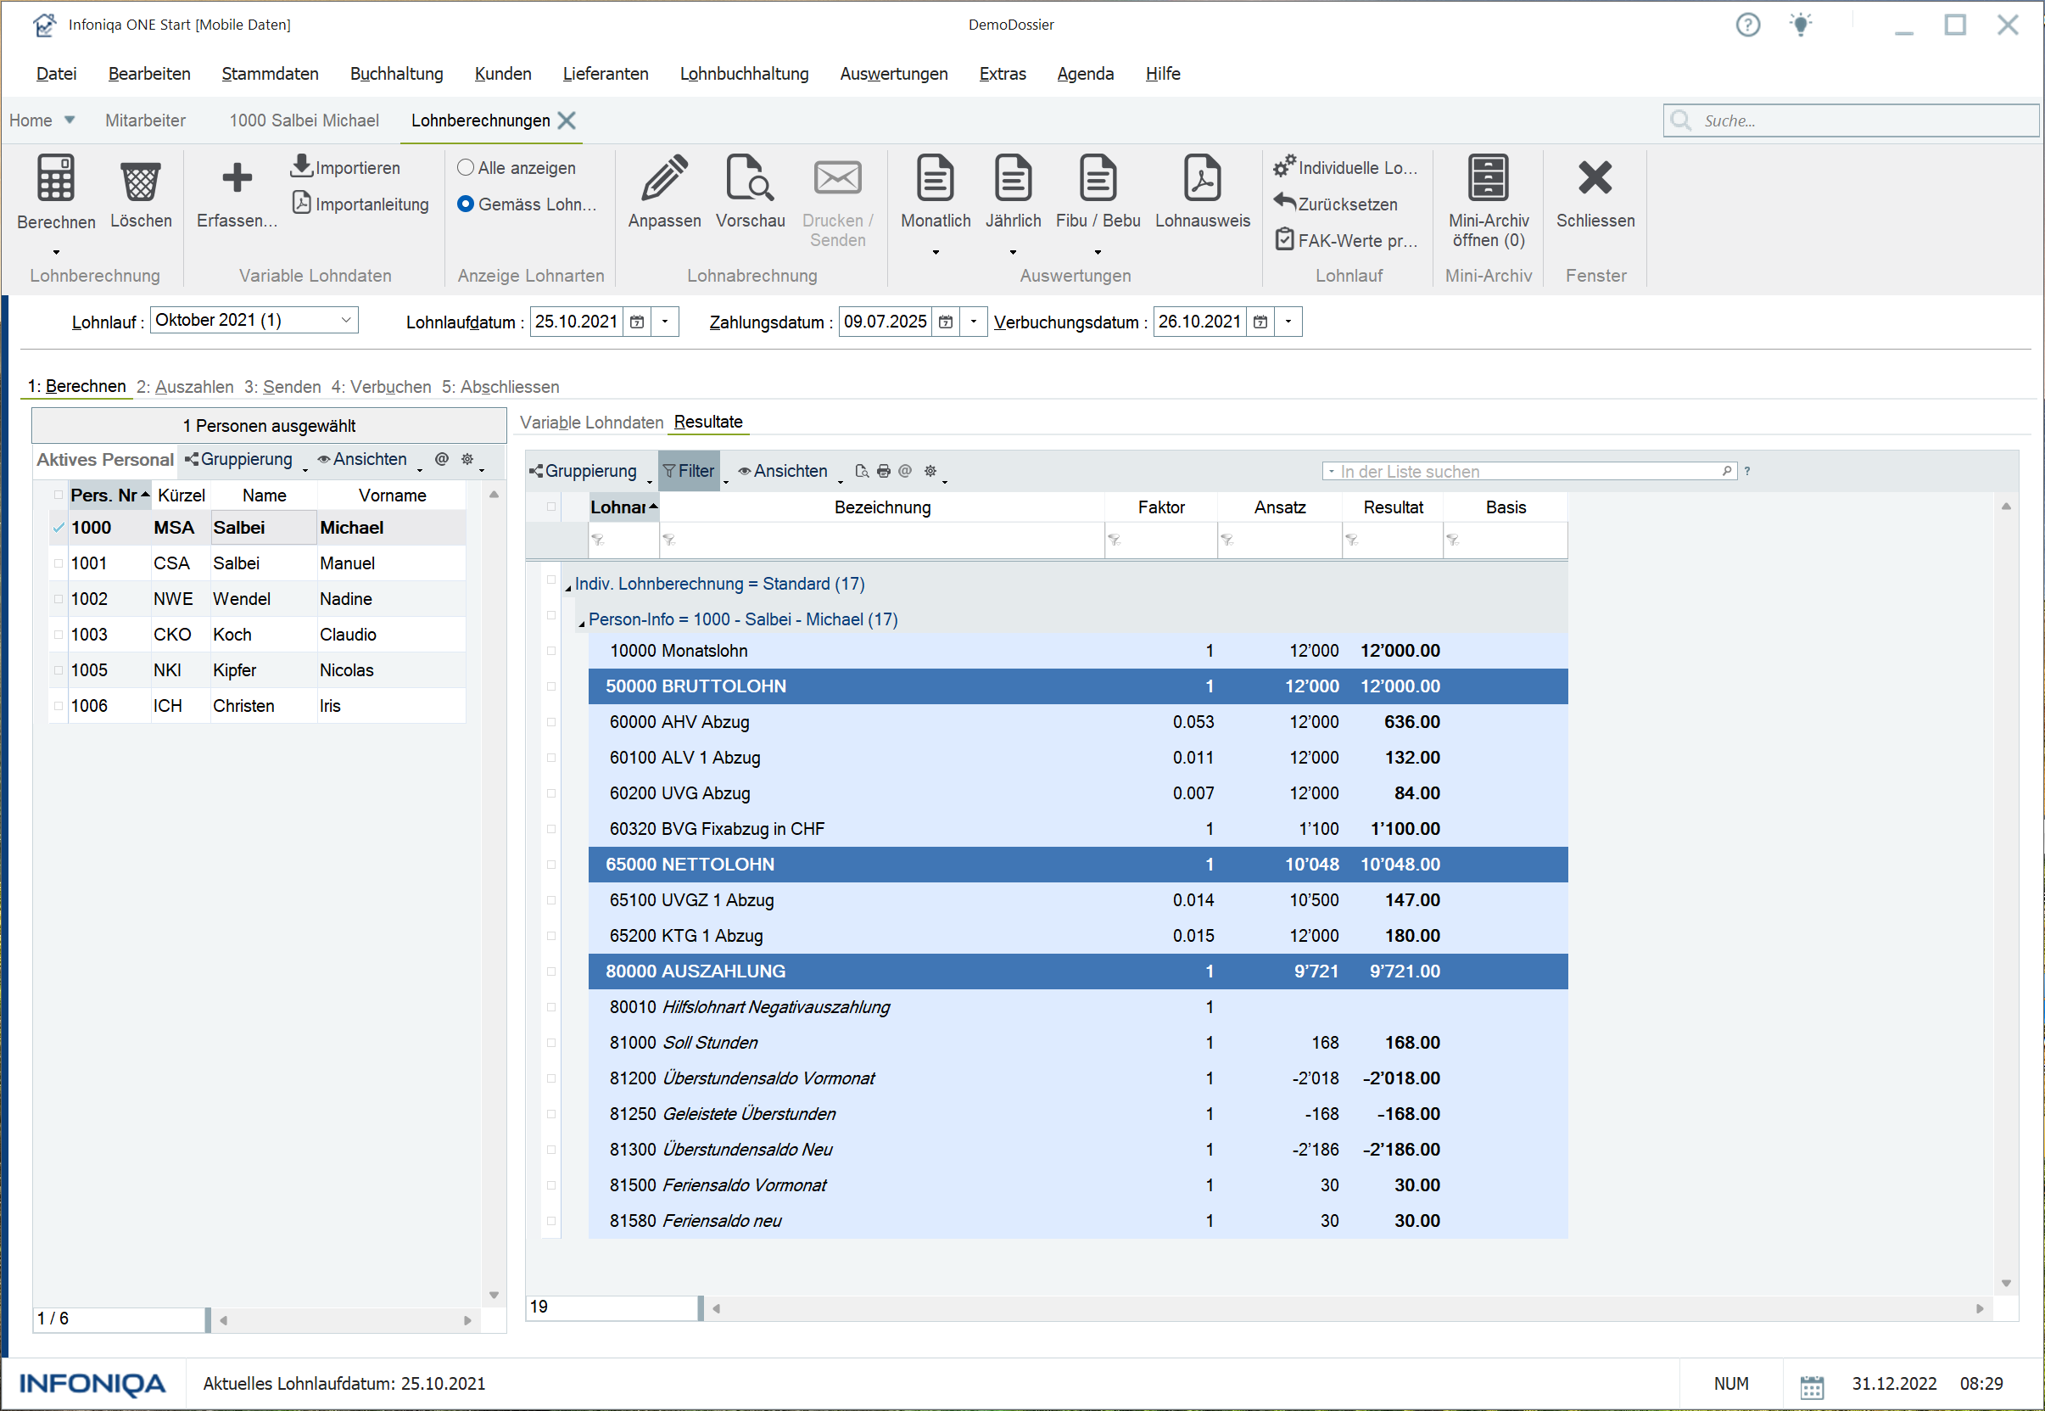This screenshot has width=2045, height=1411.
Task: Open the Lohnlauf Oktober 2021 dropdown
Action: tap(345, 320)
